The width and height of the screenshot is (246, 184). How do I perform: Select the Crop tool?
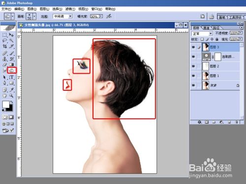[x=4, y=46]
